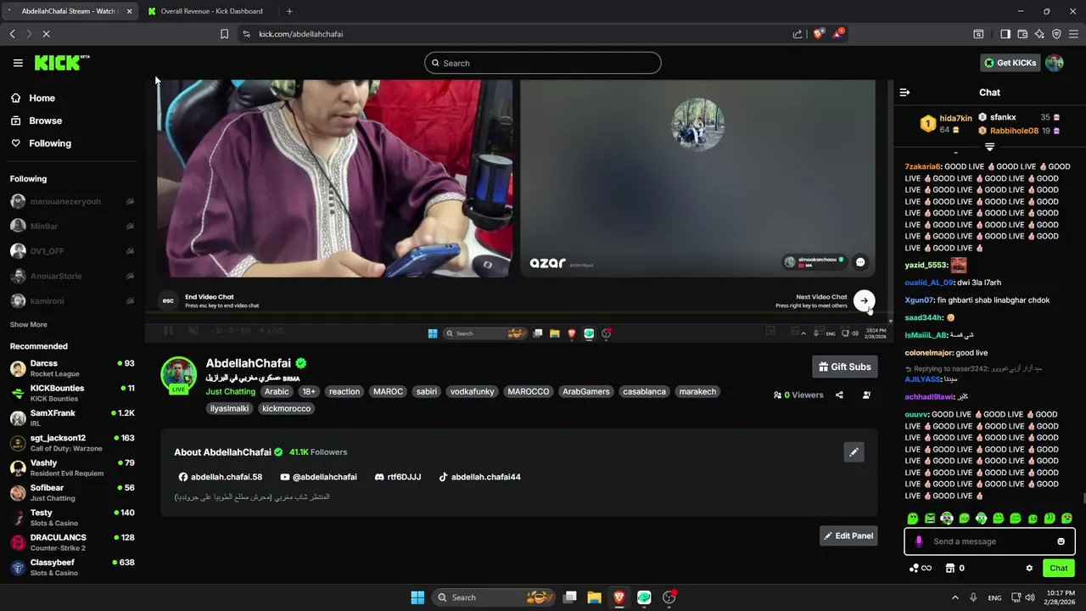Open YouTube link @abdellahchafai

(318, 477)
